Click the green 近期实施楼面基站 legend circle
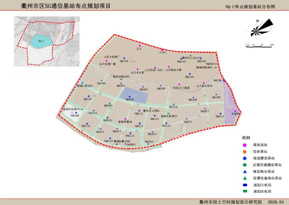Image resolution: width=289 pixels, height=205 pixels. 245,165
